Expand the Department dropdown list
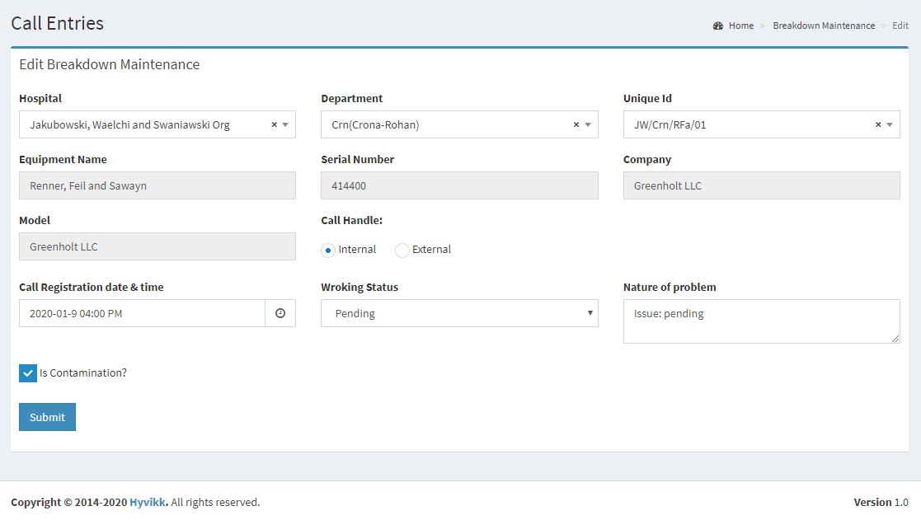The width and height of the screenshot is (921, 520). tap(588, 124)
